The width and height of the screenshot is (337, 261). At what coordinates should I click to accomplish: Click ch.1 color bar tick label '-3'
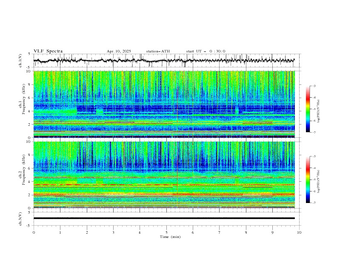click(x=314, y=86)
